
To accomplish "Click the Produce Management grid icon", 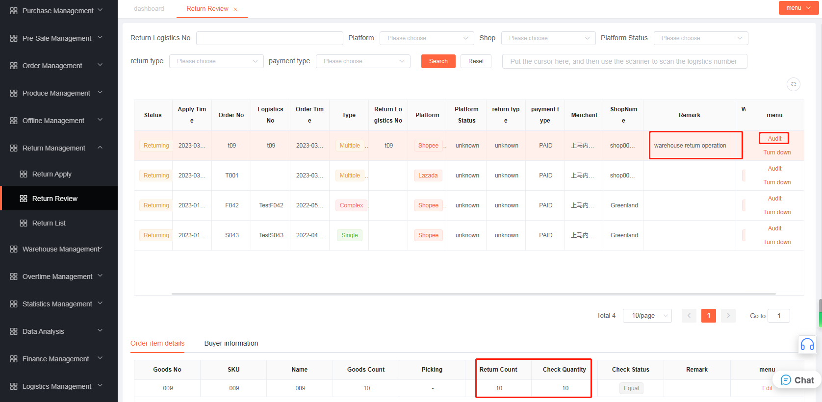I will (x=14, y=93).
